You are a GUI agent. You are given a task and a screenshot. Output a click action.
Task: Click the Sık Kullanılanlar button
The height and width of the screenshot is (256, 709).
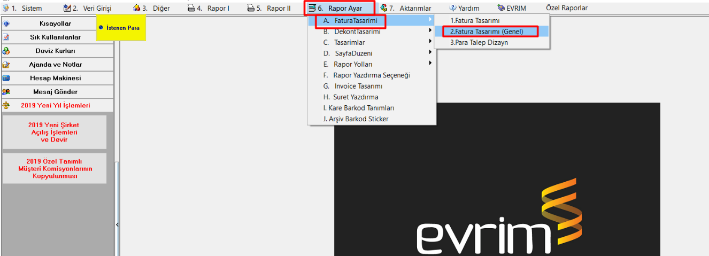point(57,37)
